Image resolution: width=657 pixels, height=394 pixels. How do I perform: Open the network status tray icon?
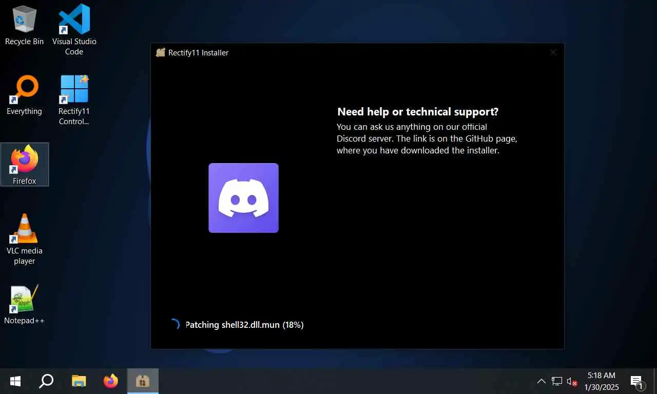pyautogui.click(x=556, y=381)
